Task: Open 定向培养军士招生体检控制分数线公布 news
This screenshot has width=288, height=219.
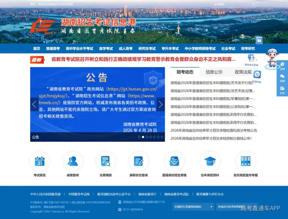Action: 211,138
